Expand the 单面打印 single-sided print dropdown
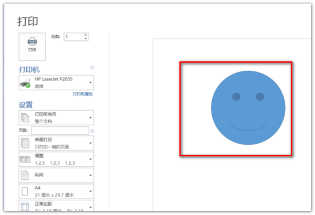 coord(56,143)
